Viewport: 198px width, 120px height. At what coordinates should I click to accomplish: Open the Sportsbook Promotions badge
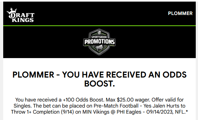tap(99, 42)
